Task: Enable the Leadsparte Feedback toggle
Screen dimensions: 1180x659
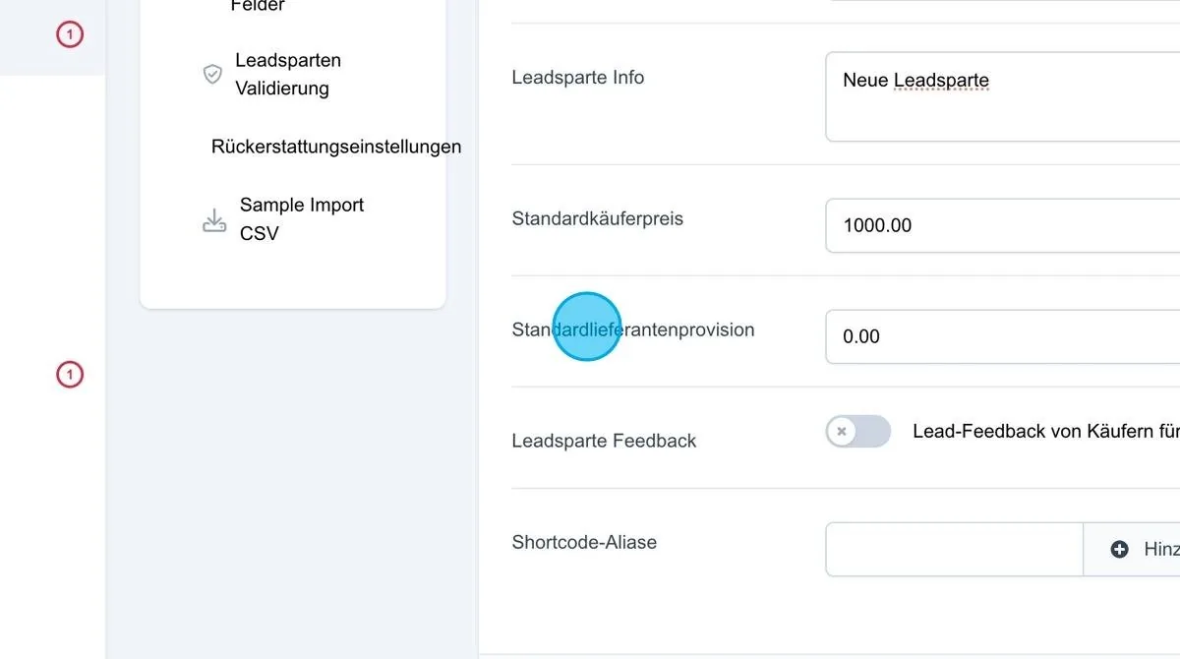Action: (x=858, y=432)
